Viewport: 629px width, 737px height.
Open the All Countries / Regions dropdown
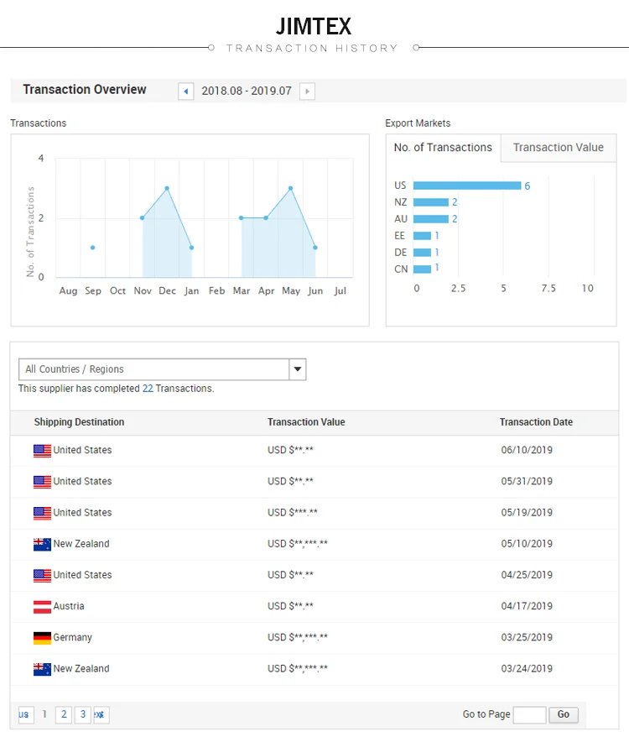point(154,369)
